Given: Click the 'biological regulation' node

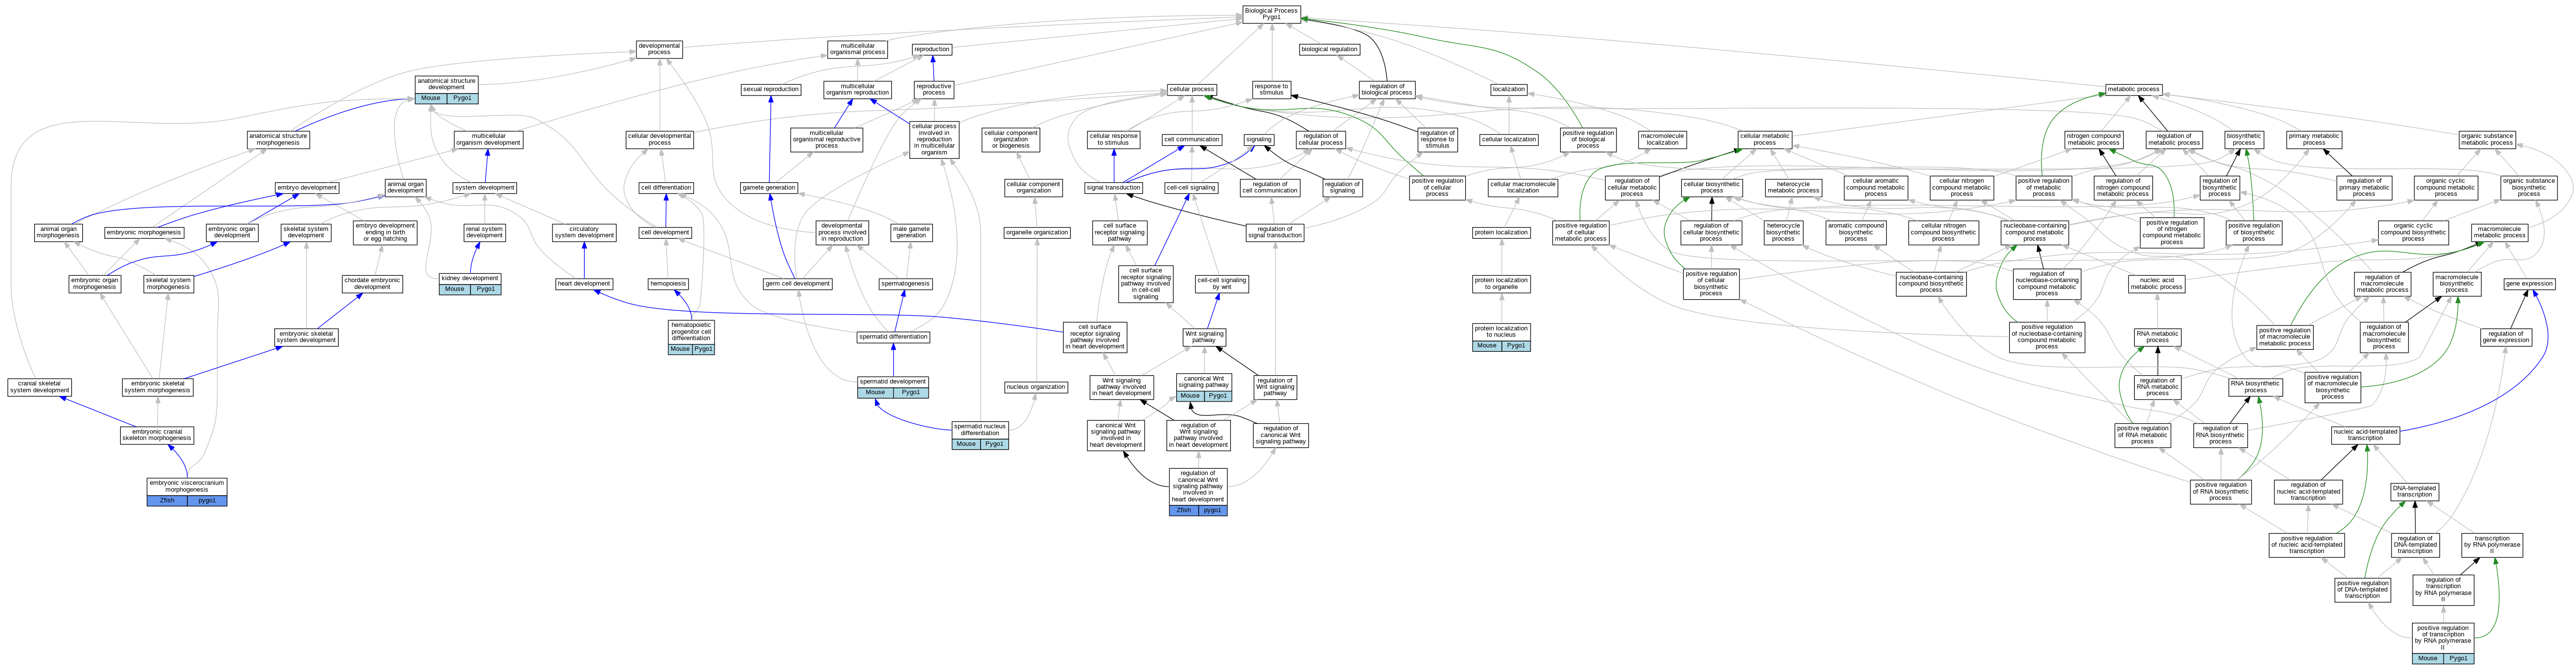Looking at the screenshot, I should pos(1329,49).
